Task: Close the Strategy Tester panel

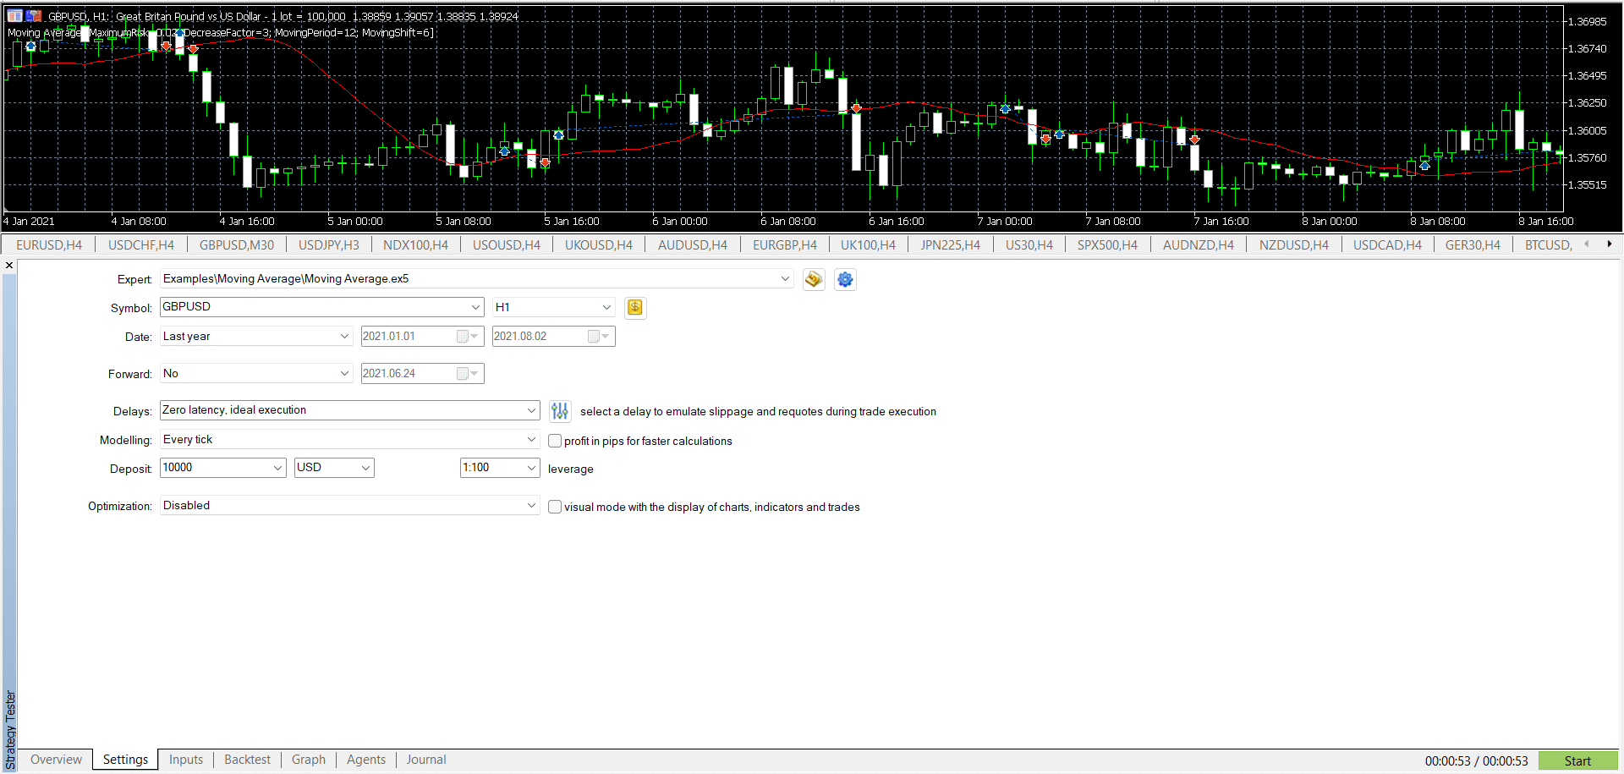Action: [9, 266]
